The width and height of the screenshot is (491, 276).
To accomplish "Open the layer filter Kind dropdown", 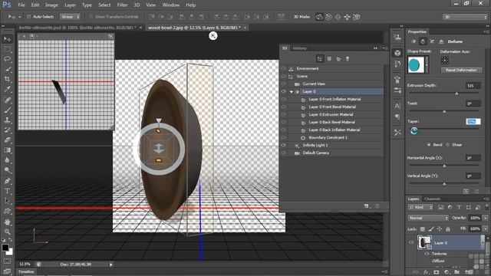I will tap(420, 207).
